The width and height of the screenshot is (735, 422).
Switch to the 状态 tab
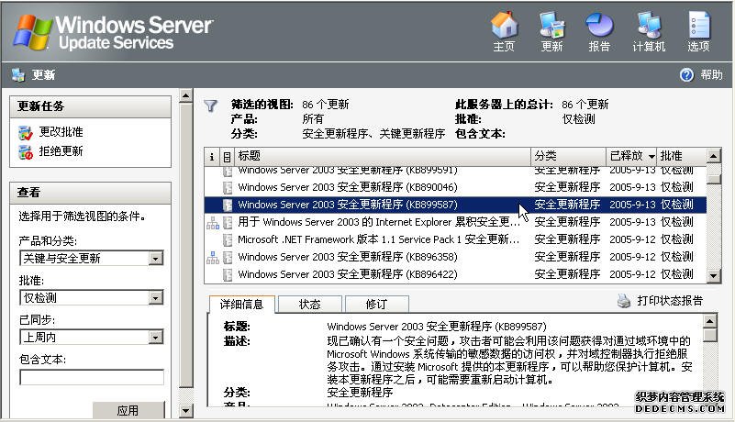coord(310,305)
